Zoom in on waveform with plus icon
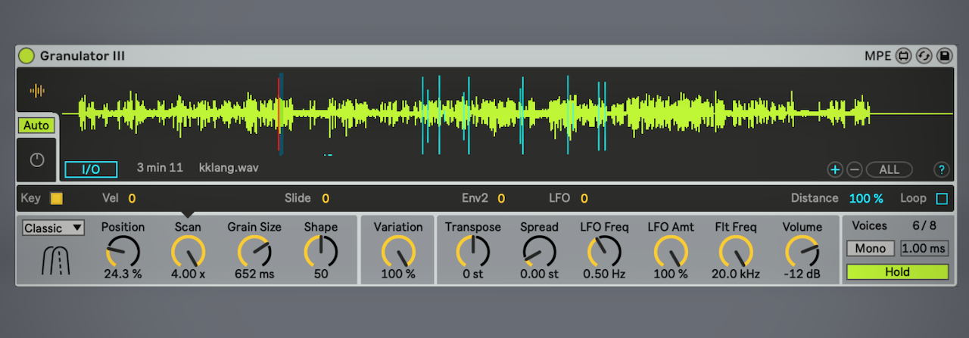 [x=835, y=169]
